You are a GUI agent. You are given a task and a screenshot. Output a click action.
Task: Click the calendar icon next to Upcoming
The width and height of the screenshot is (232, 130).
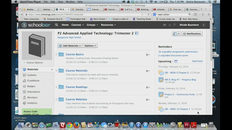coord(176,61)
